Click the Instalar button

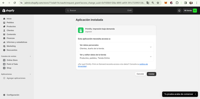[x=151, y=74]
